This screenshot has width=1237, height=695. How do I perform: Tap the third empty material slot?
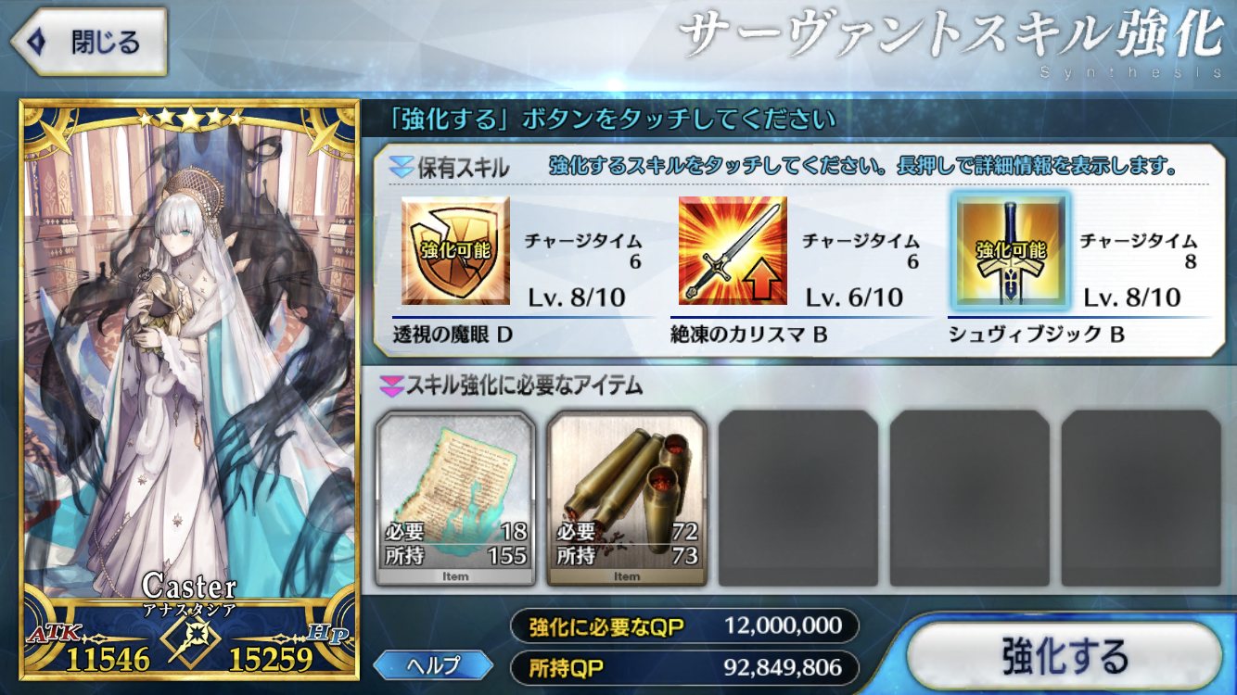[x=798, y=499]
